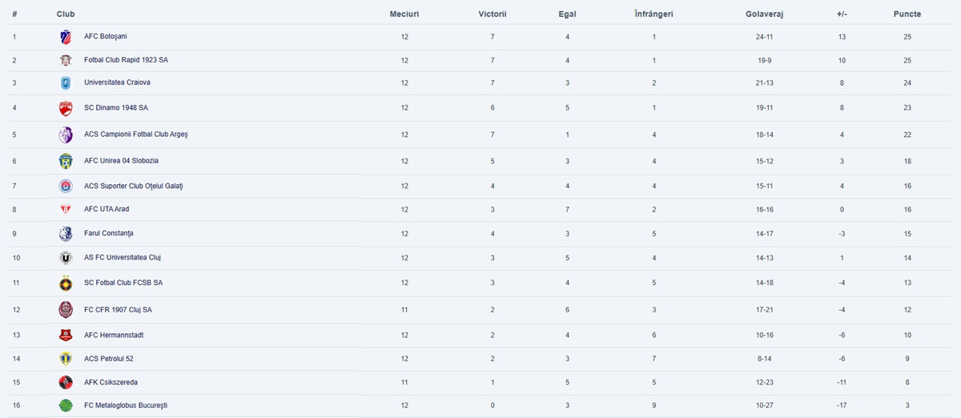Click the Farul Constanța club logo
The image size is (961, 418).
tap(66, 234)
